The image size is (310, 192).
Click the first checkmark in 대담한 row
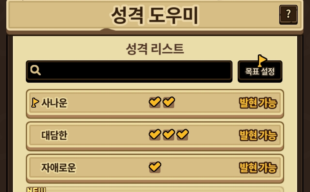tap(155, 135)
